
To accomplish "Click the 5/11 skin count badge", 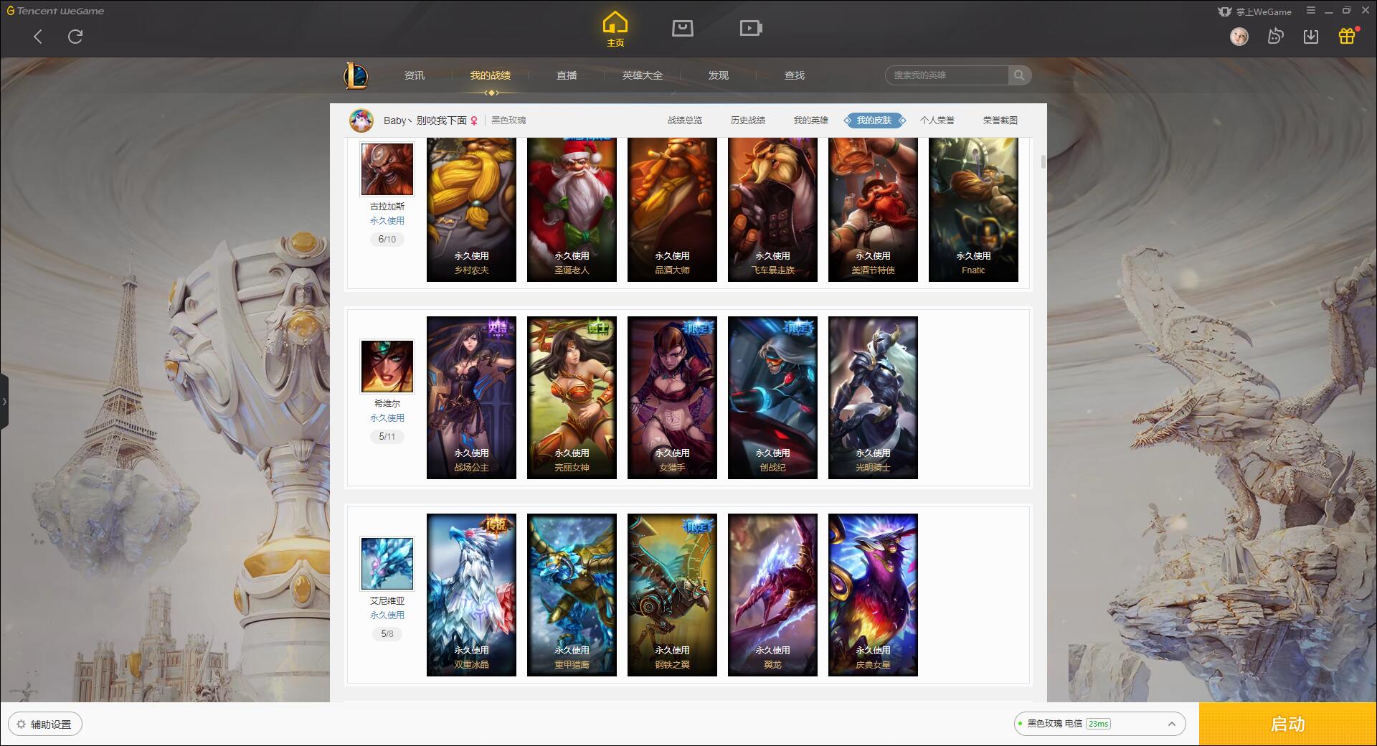I will pyautogui.click(x=387, y=436).
